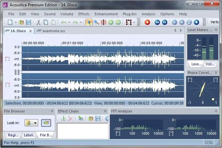Activate the audio scrub tool
Image resolution: width=222 pixels, height=148 pixels.
104,22
